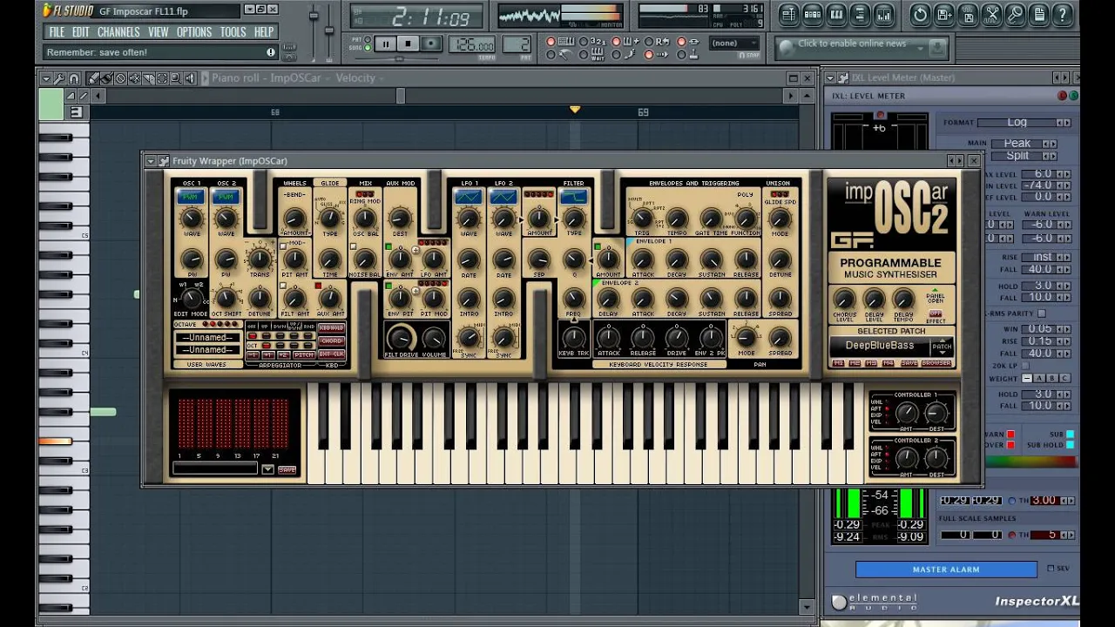Open the FILE menu

57,32
